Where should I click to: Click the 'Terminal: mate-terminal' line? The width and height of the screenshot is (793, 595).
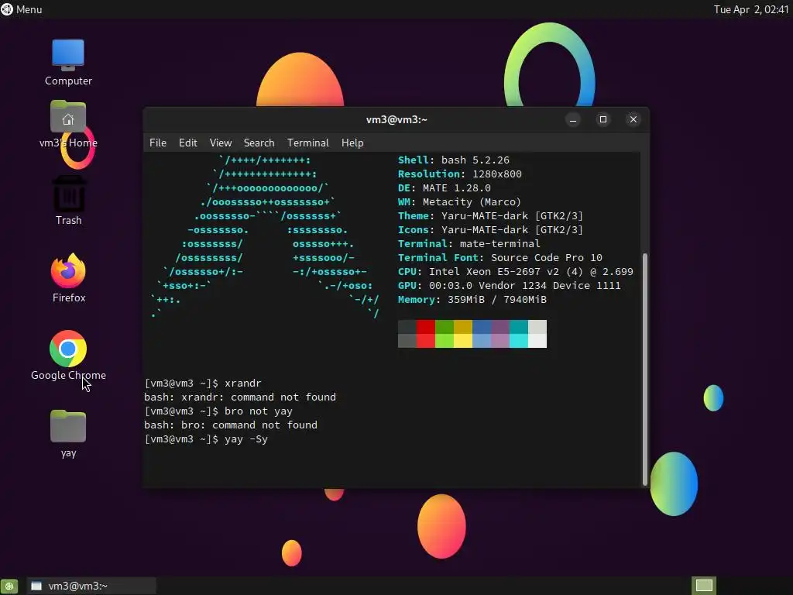[x=469, y=243]
